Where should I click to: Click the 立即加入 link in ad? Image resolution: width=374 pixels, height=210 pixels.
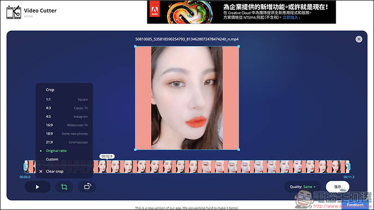click(291, 18)
